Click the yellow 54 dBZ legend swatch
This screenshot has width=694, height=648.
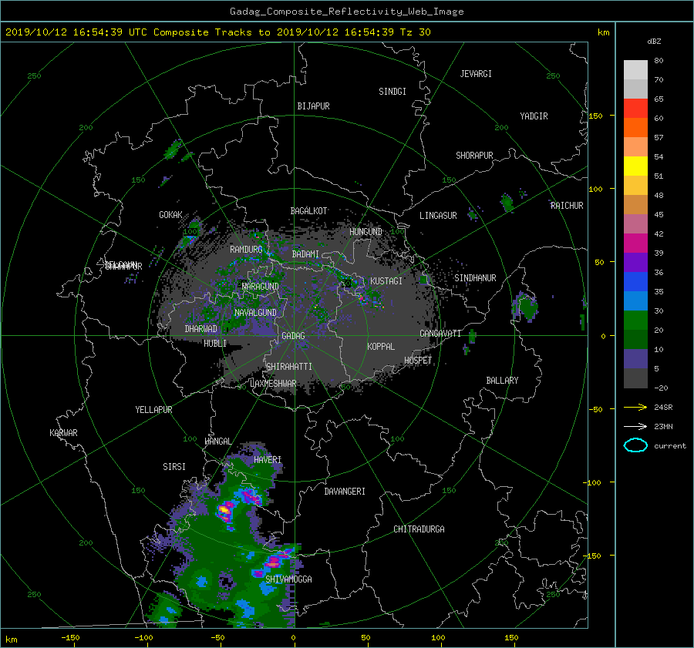635,166
